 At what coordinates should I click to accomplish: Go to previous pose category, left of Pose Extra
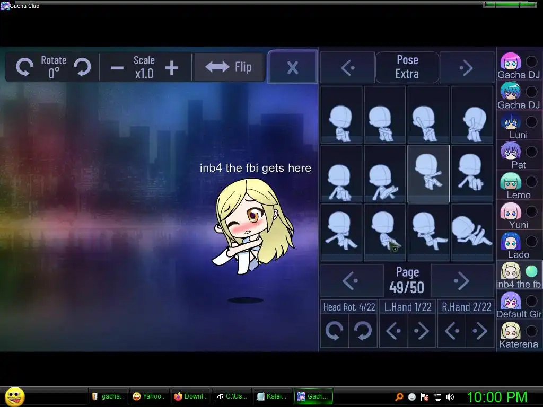click(347, 68)
